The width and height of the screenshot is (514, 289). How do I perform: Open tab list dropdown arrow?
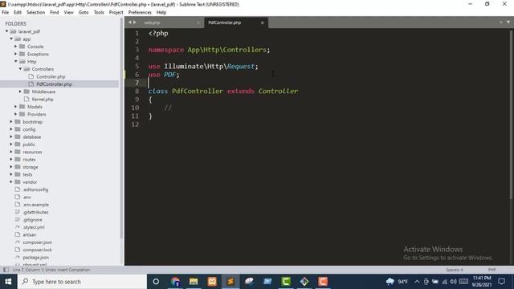508,22
